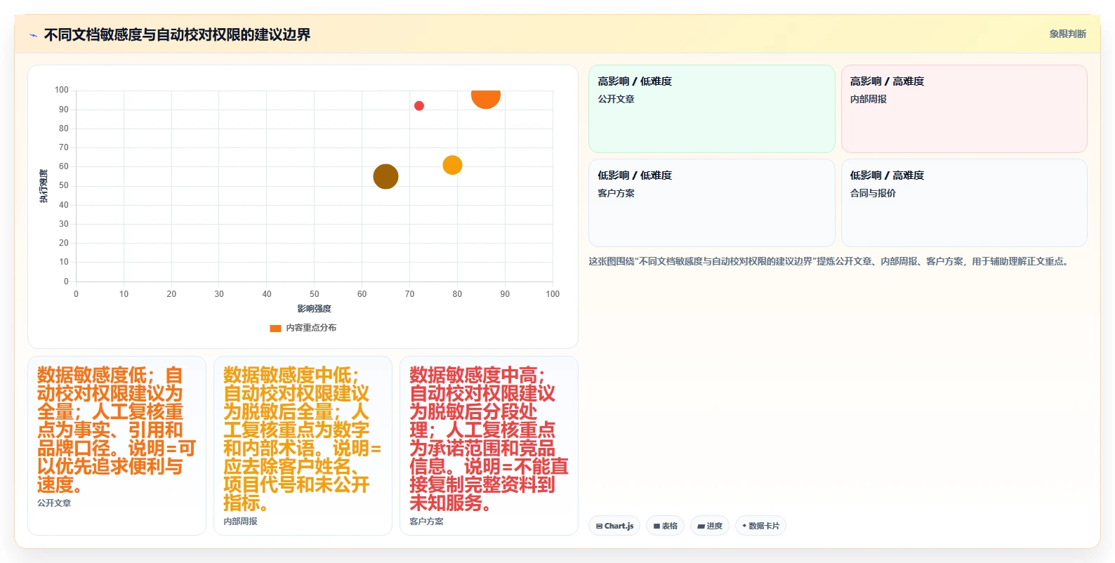Click the 数据卡片 tag chip

(760, 526)
